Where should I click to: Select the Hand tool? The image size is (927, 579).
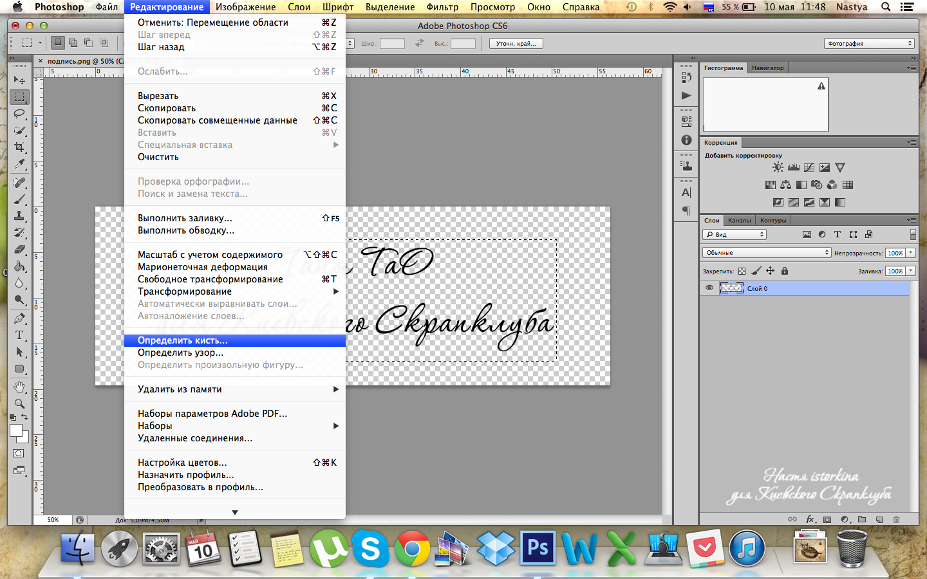19,387
